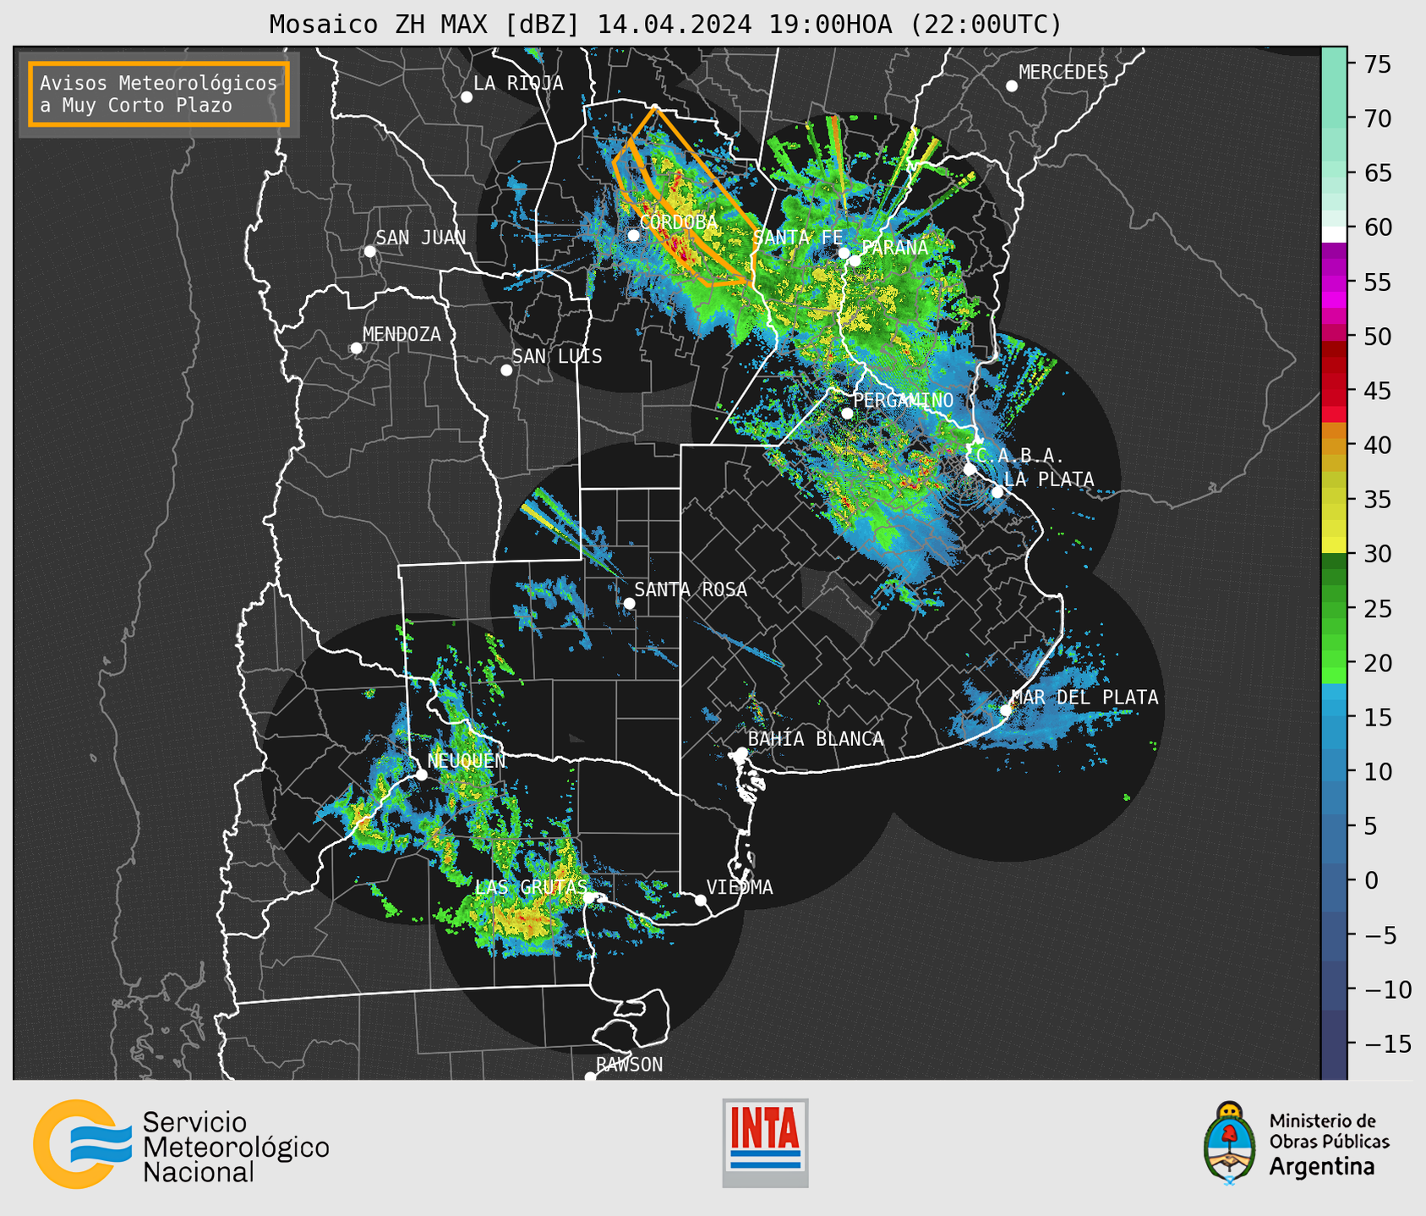Image resolution: width=1426 pixels, height=1216 pixels.
Task: Click the La Plata city marker dot
Action: coord(997,492)
